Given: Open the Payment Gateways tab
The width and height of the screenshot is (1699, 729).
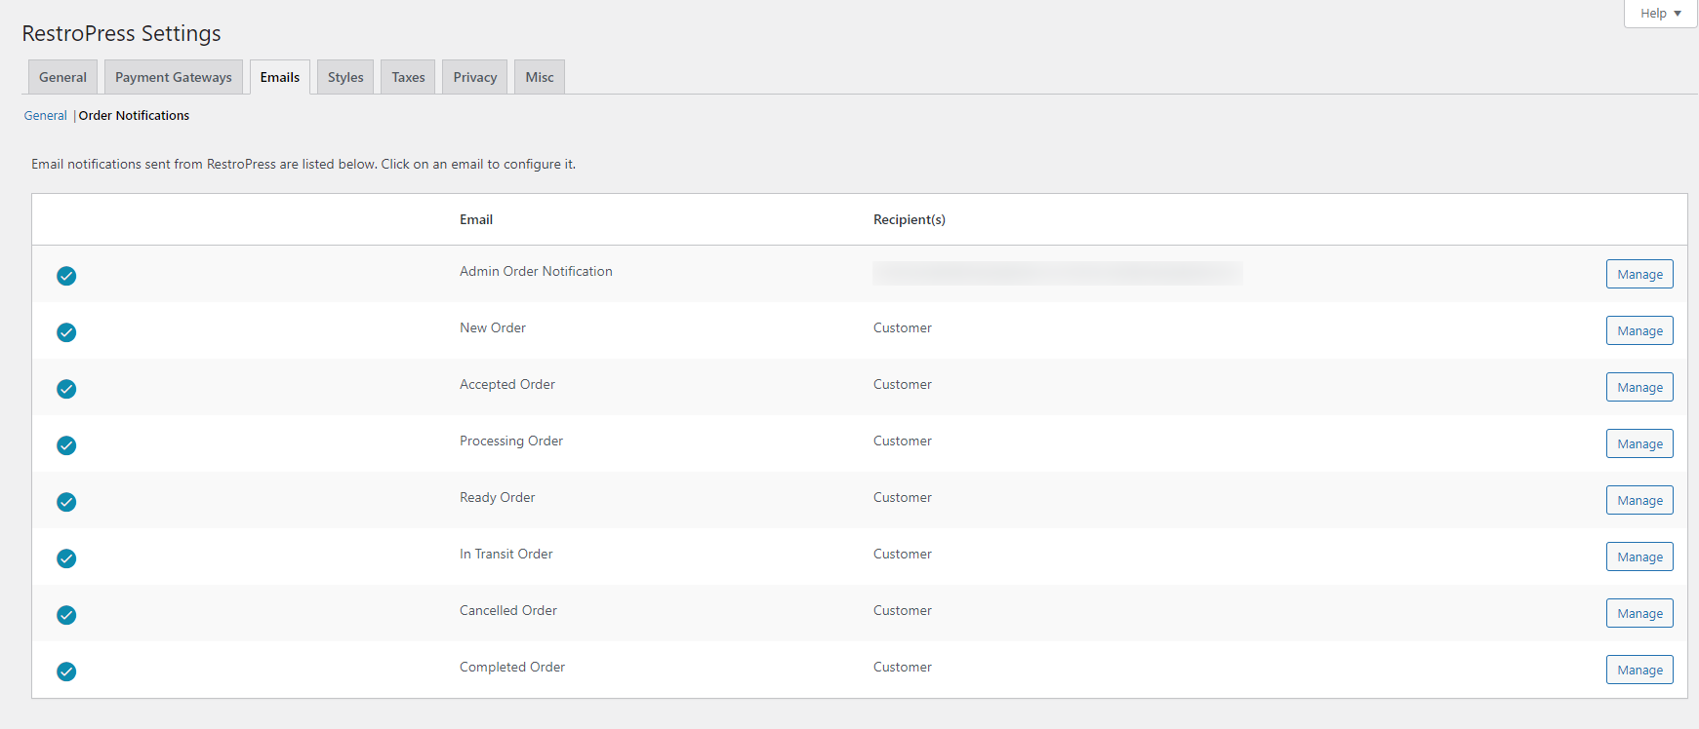Looking at the screenshot, I should click(x=174, y=77).
